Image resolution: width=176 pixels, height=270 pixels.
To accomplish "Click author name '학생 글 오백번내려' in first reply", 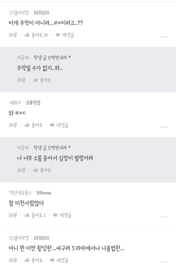I will (x=50, y=58).
